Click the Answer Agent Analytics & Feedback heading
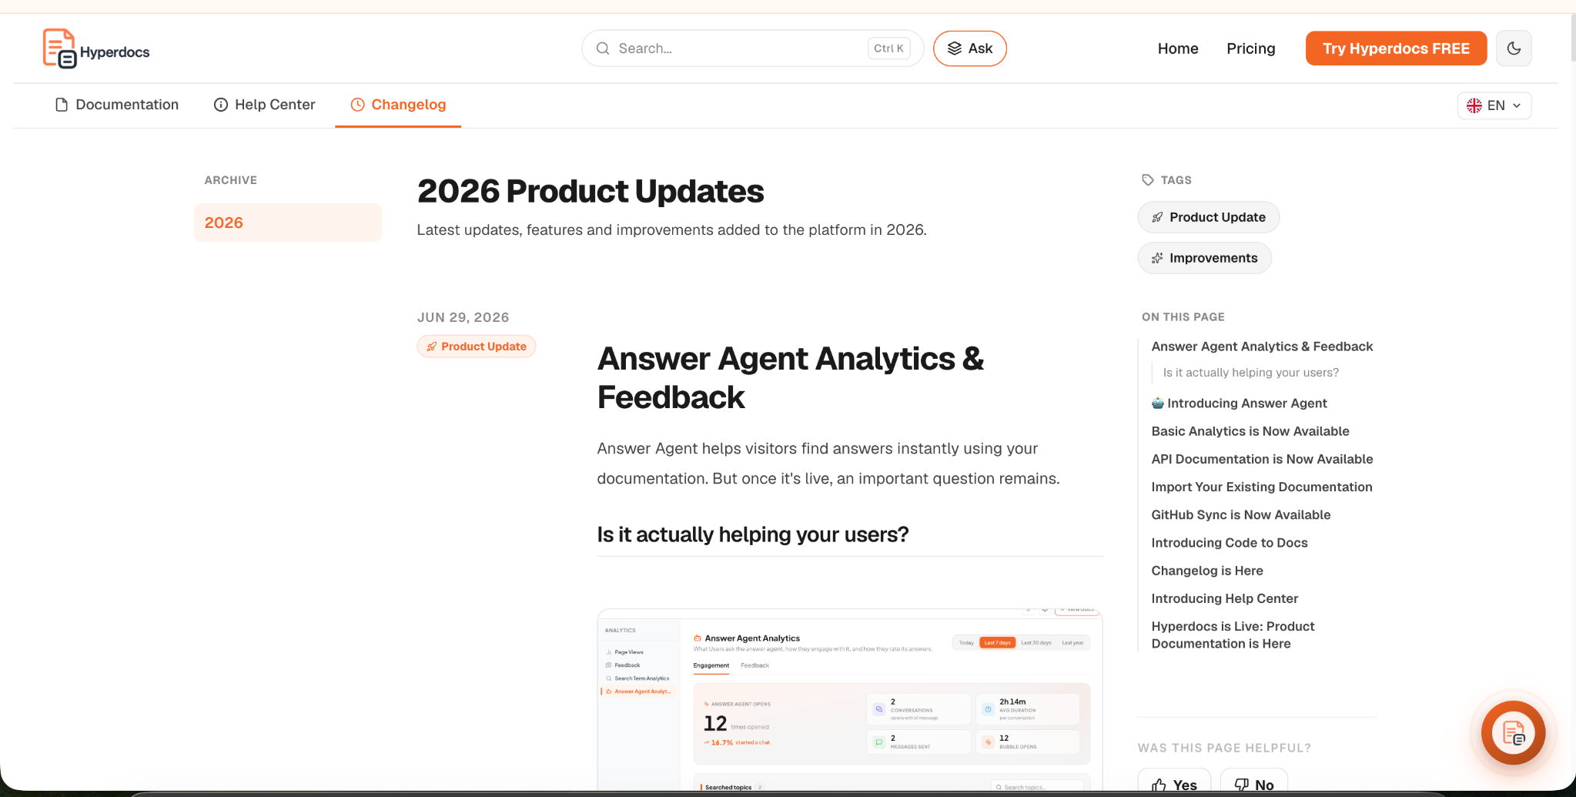This screenshot has width=1576, height=797. coord(791,378)
